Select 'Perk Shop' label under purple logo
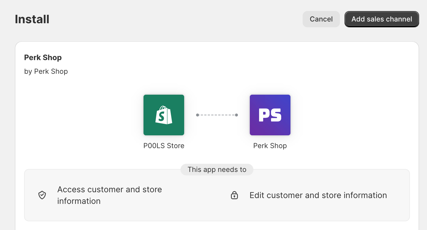The width and height of the screenshot is (427, 230). click(270, 146)
